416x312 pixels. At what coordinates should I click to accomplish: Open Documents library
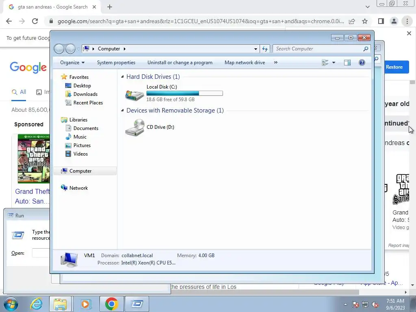click(86, 128)
